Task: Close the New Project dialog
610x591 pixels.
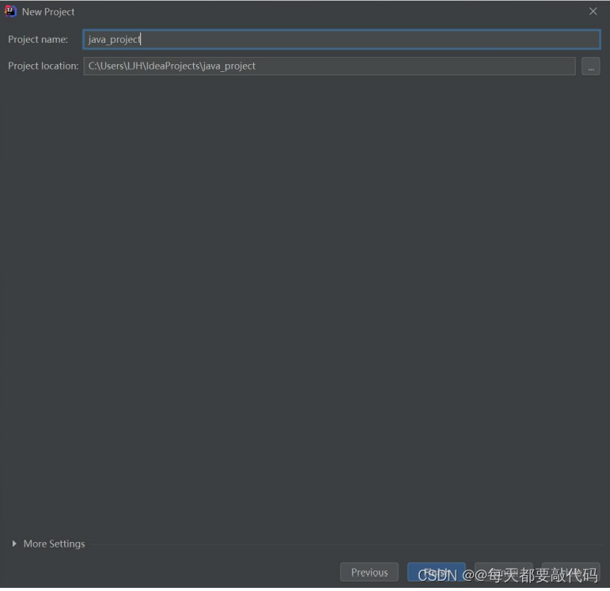Action: 593,12
